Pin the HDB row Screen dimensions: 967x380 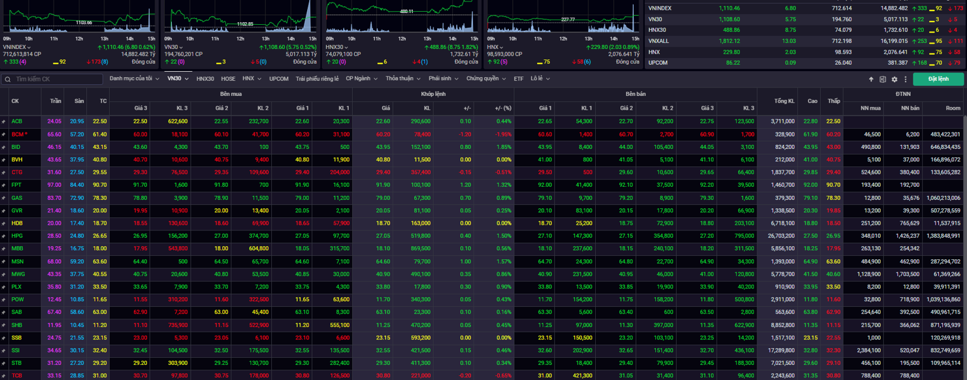(3, 223)
